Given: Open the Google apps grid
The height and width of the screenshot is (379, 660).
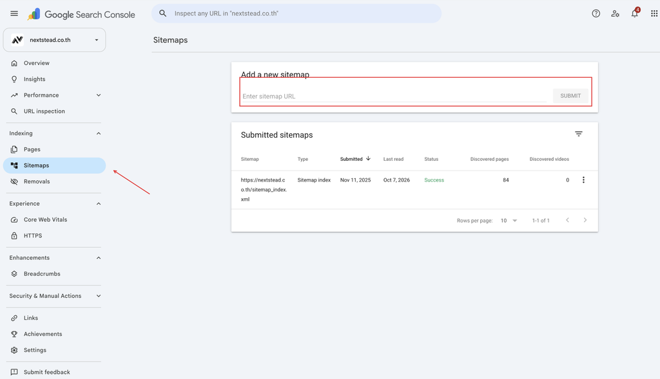Looking at the screenshot, I should [654, 14].
